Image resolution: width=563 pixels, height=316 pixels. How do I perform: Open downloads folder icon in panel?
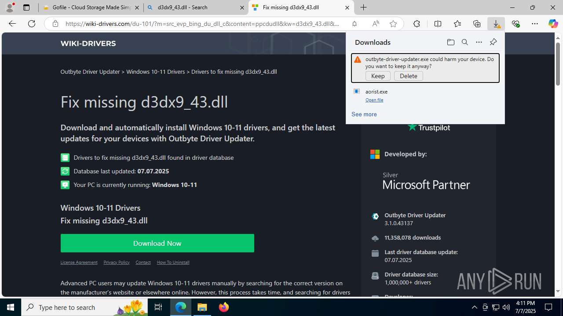(450, 42)
